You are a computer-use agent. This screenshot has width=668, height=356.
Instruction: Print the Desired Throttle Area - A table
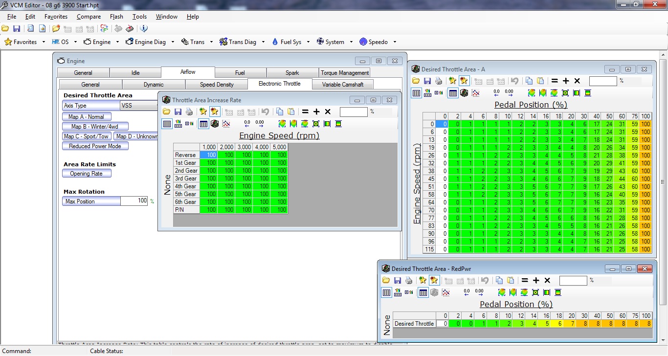[x=439, y=81]
